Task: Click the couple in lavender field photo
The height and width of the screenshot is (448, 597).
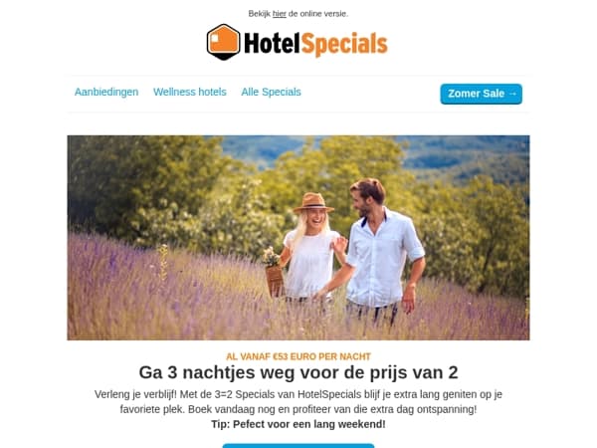Action: coord(298,238)
